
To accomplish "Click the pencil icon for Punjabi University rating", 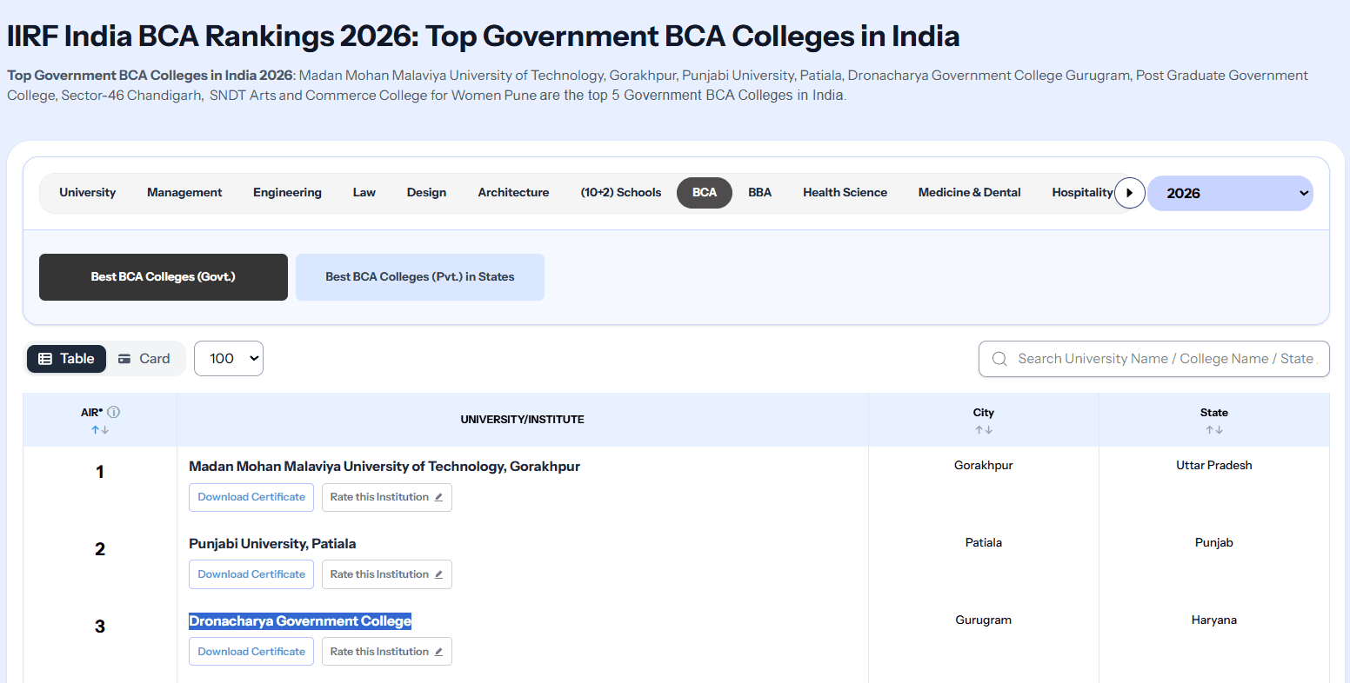I will coord(438,574).
